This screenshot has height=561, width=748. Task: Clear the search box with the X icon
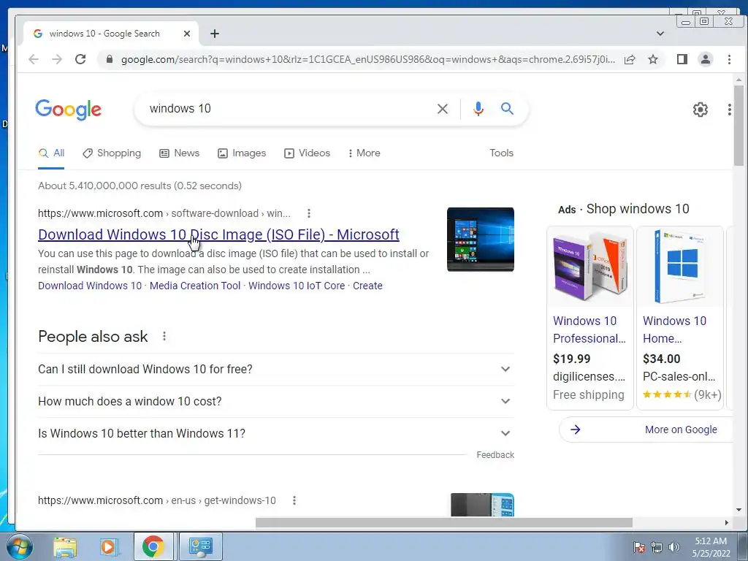(x=442, y=109)
